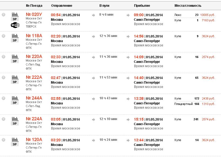This screenshot has height=157, width=221.
Task: Click the WiFi icon on train 020У
Action: click(x=15, y=25)
